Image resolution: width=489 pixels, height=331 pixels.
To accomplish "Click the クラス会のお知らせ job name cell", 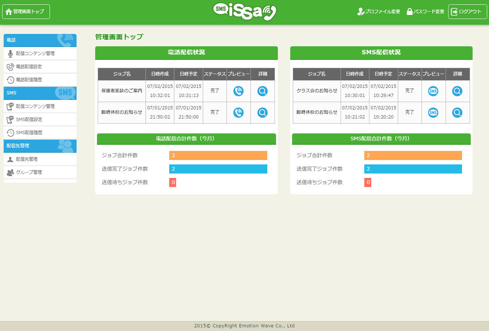I will 317,91.
